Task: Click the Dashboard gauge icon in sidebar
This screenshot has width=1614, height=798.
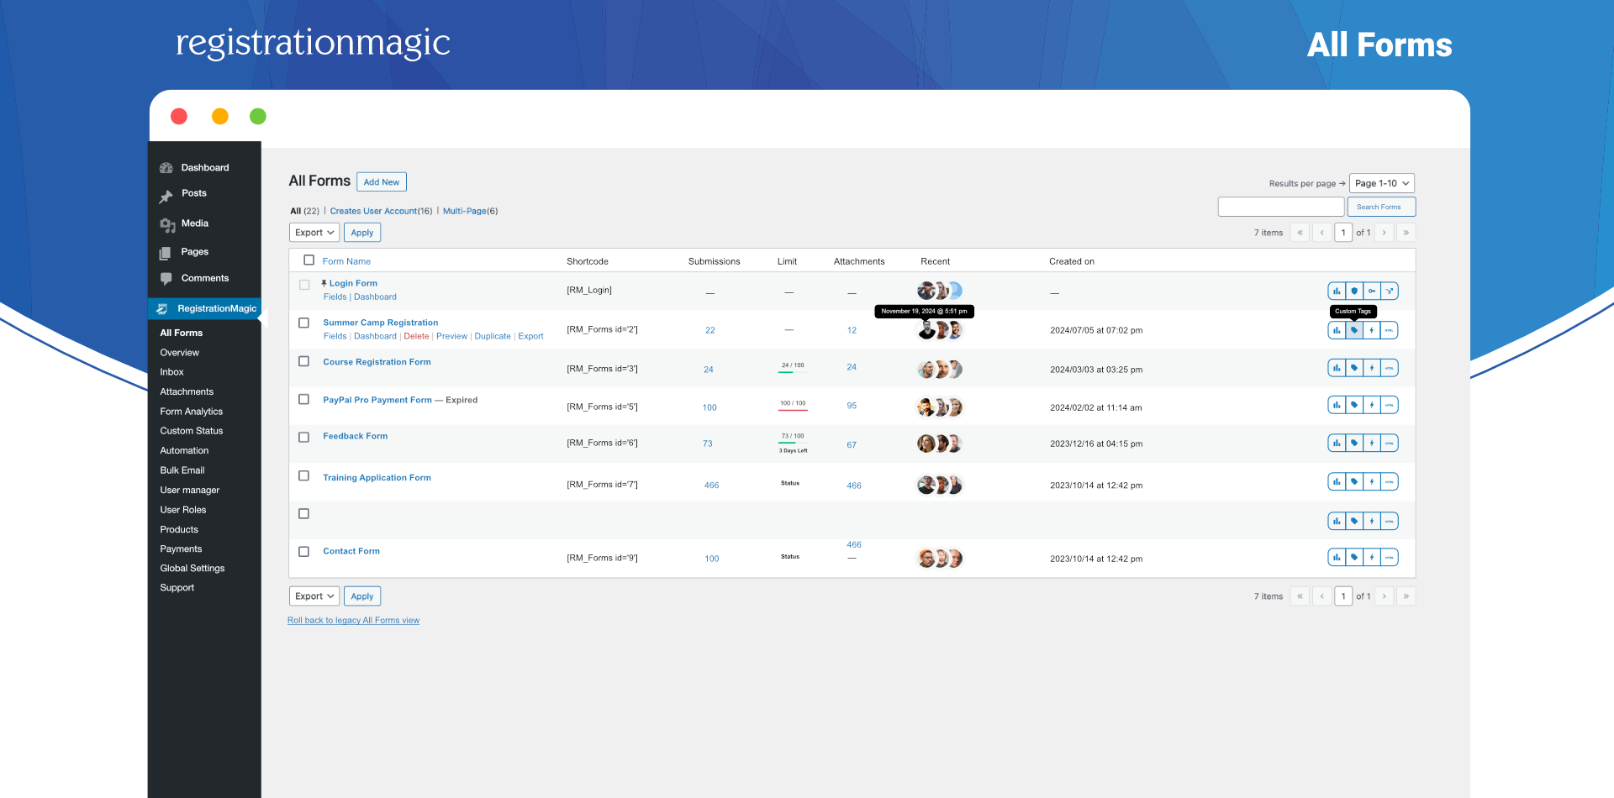Action: (166, 168)
